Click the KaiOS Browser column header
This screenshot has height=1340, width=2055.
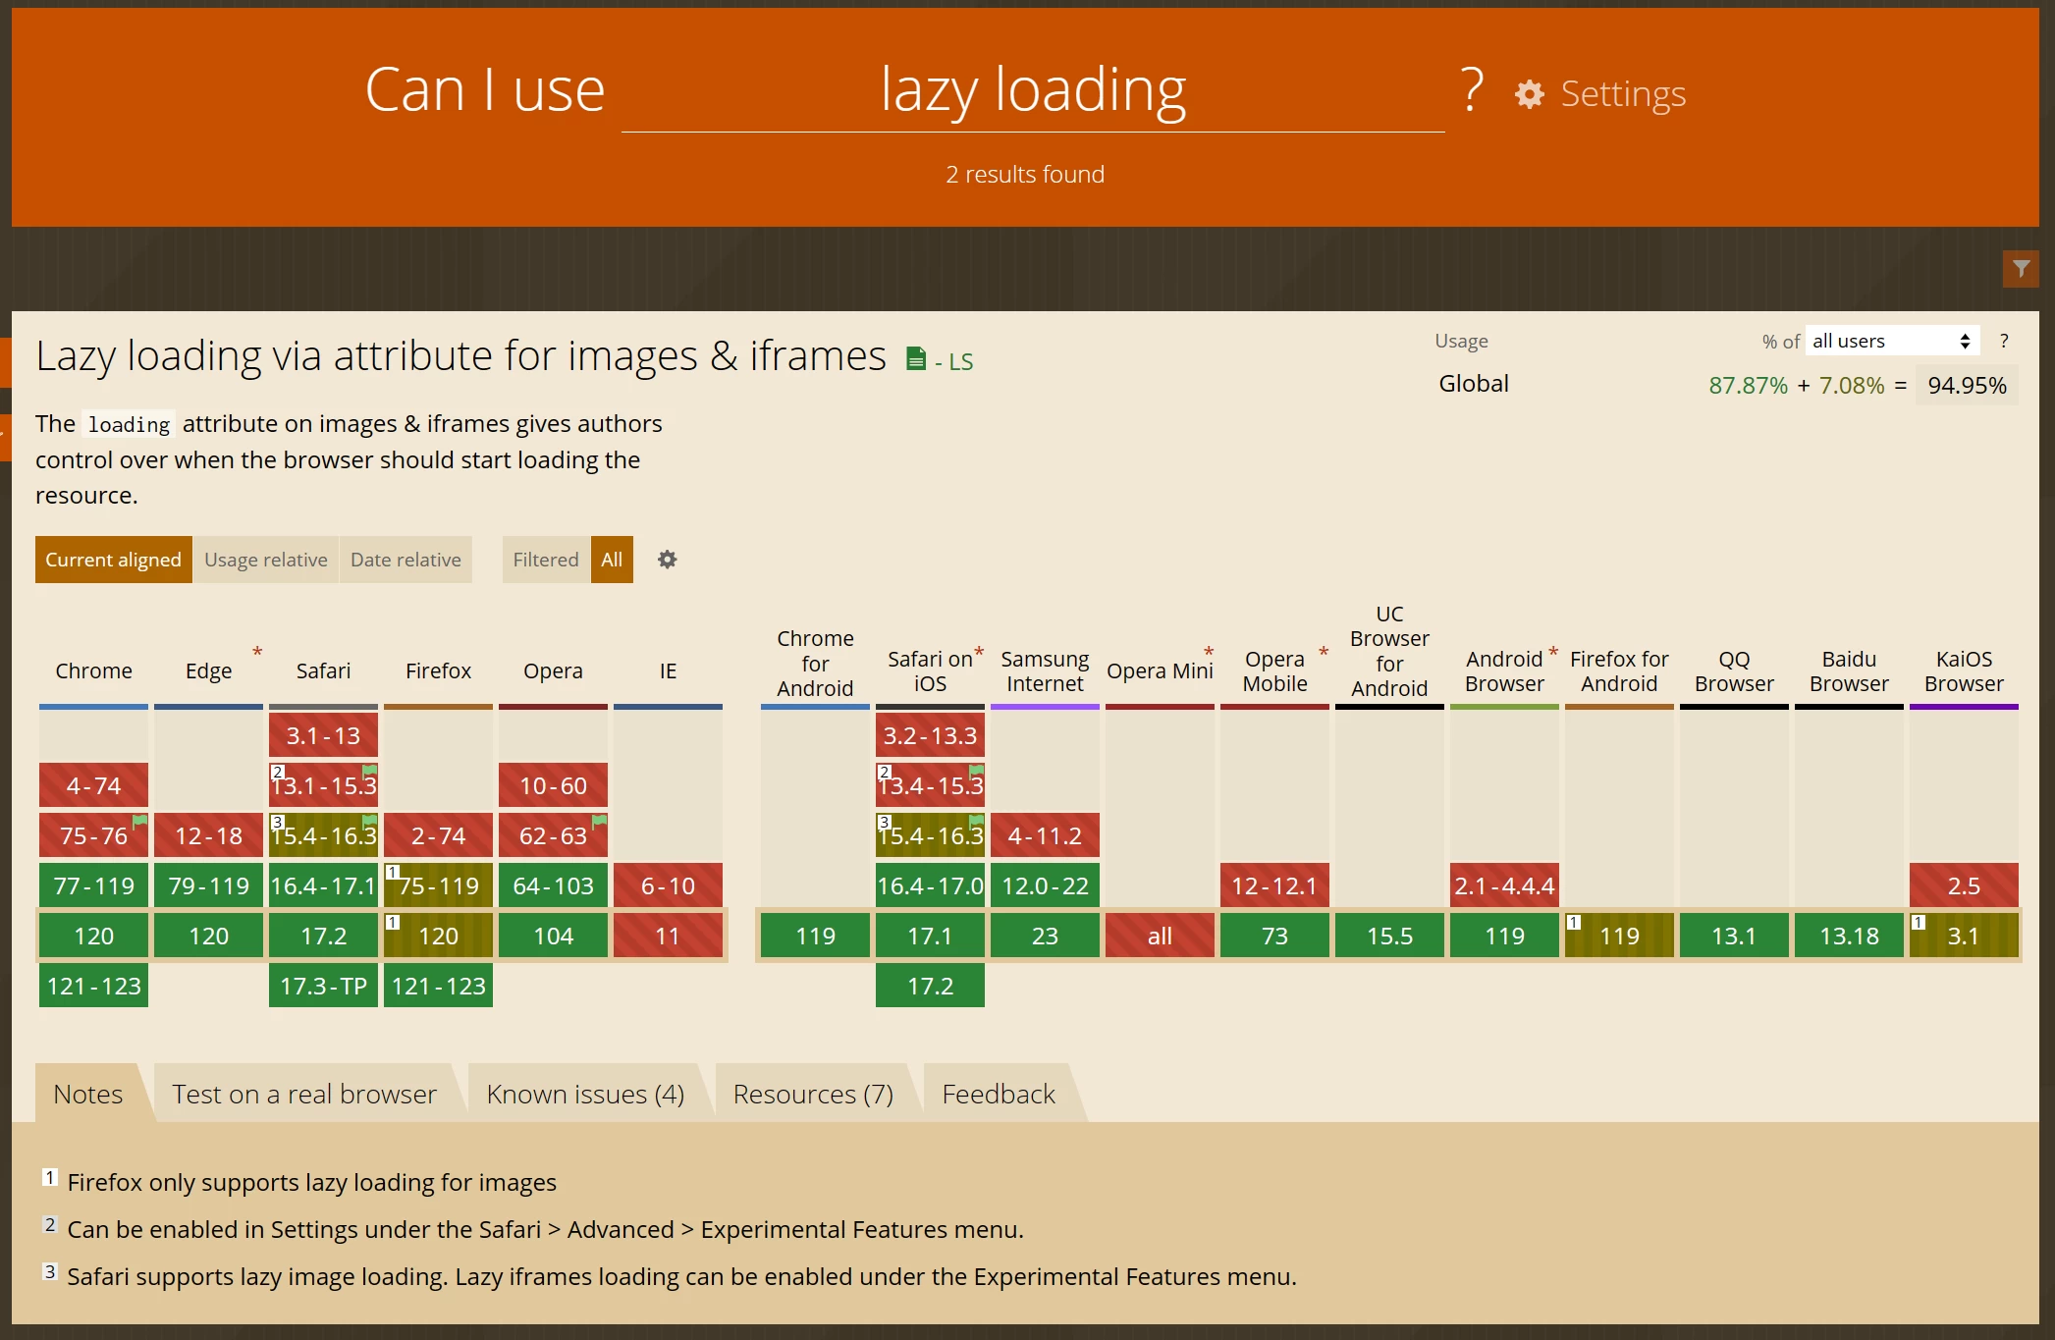[1964, 671]
